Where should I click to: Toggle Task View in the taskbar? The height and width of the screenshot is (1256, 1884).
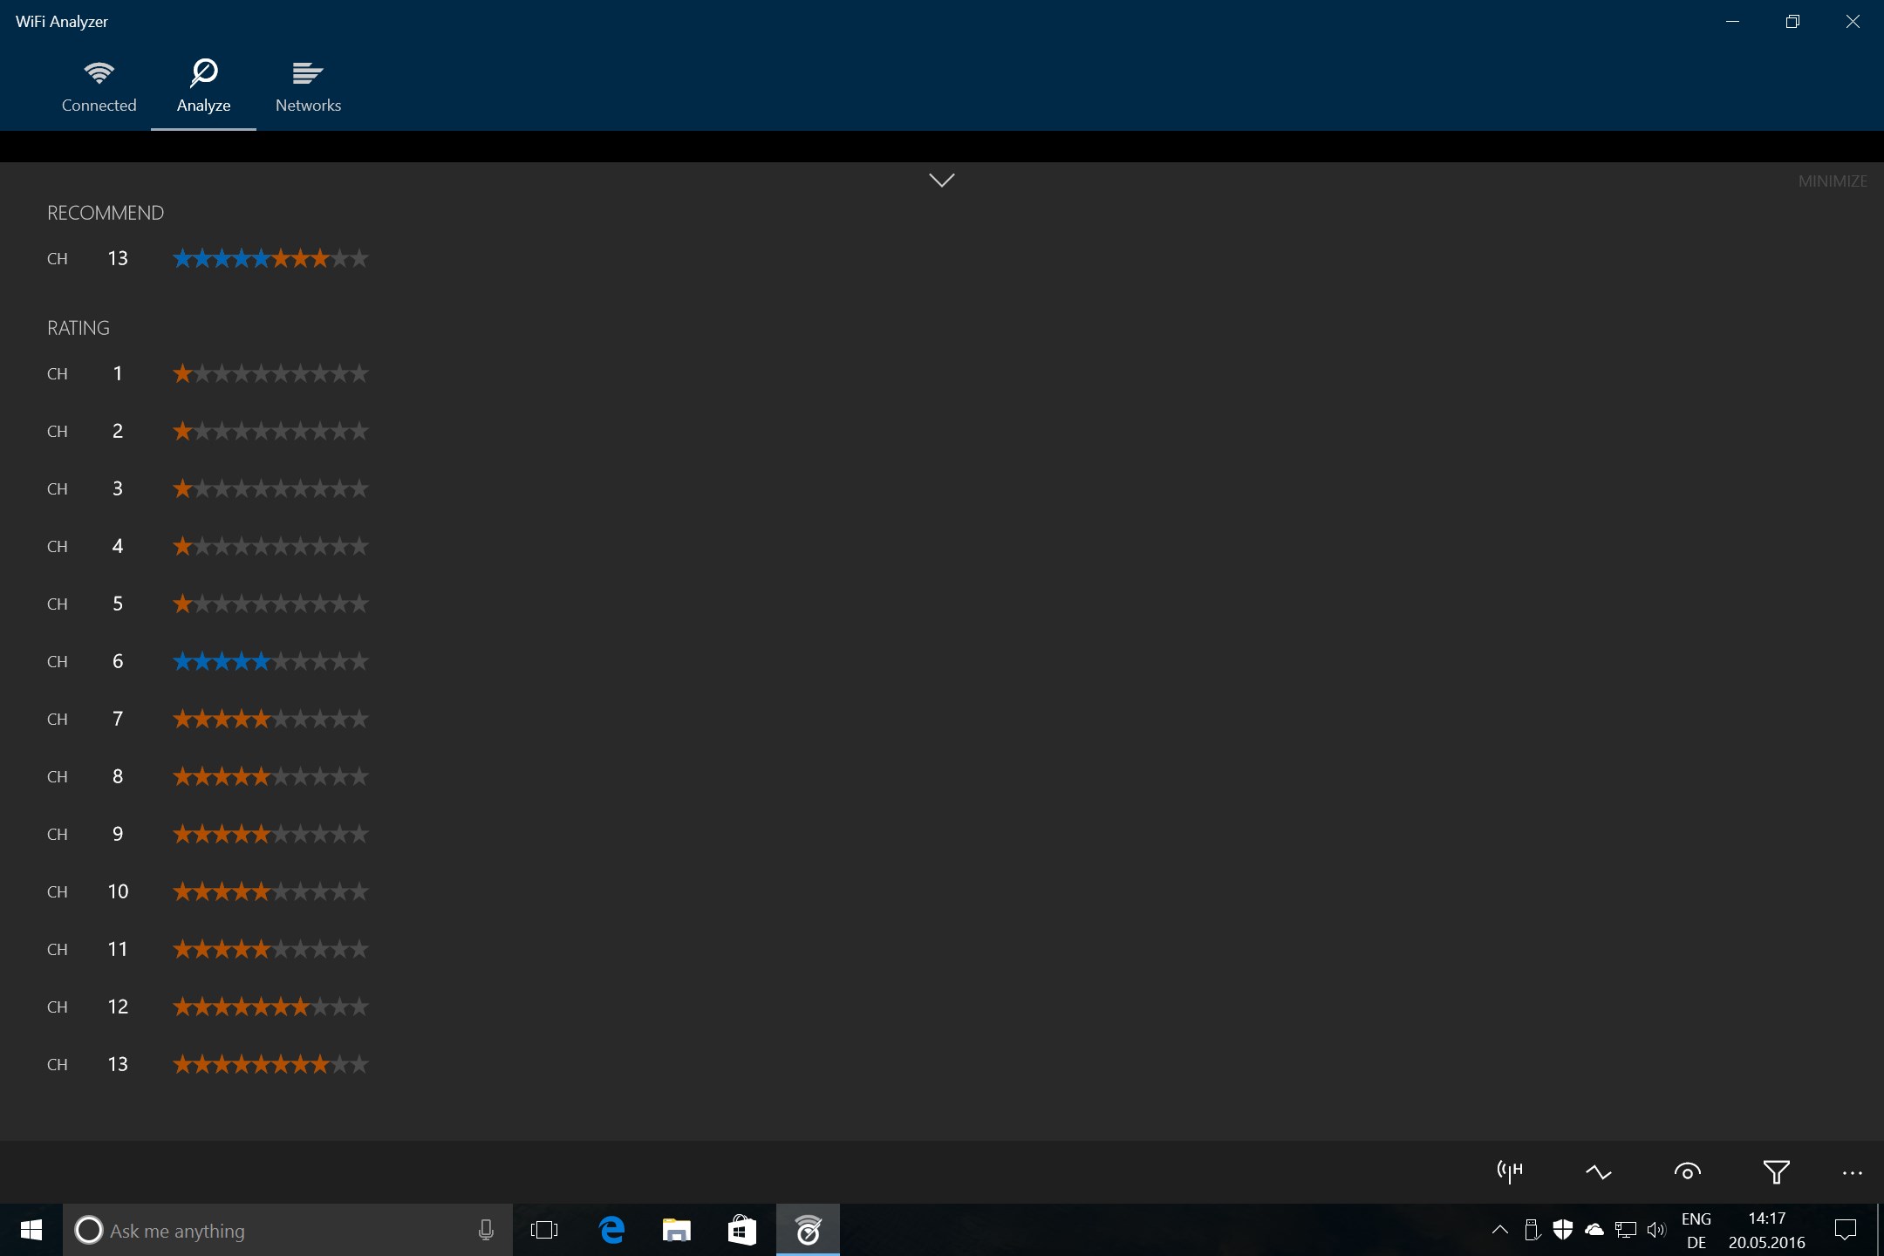(x=543, y=1230)
